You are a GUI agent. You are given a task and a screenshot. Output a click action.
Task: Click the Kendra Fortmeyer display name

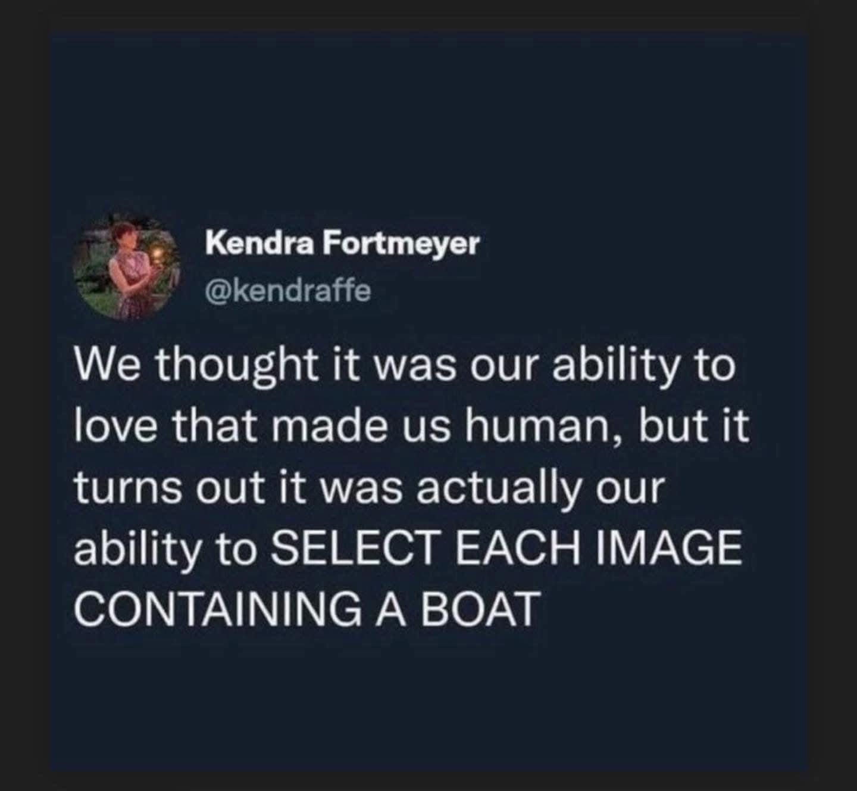[x=342, y=244]
